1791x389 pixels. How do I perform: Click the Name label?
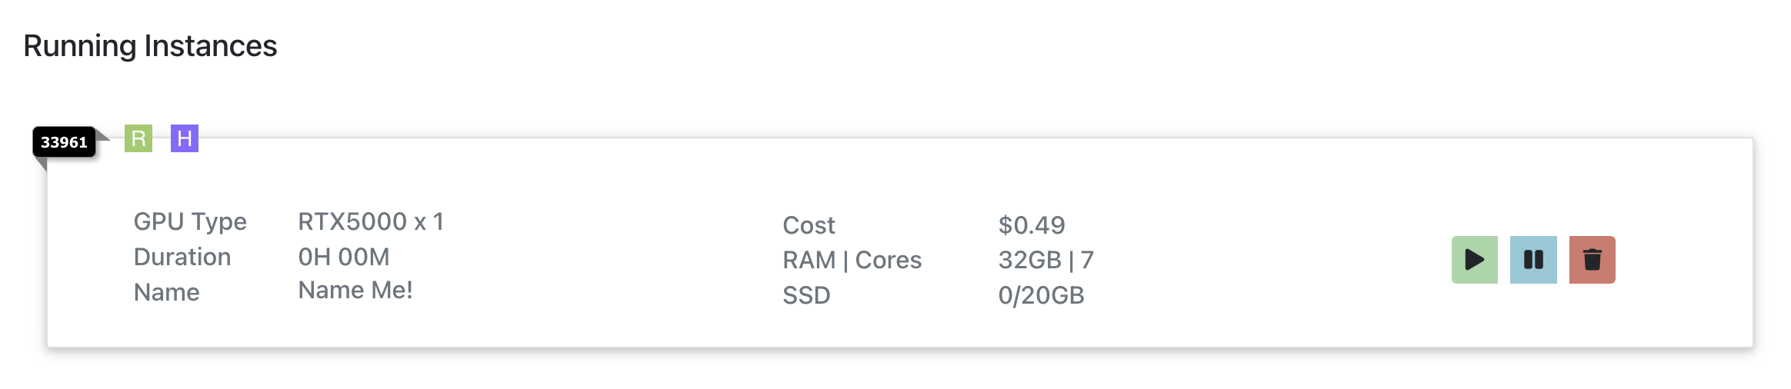tap(167, 292)
